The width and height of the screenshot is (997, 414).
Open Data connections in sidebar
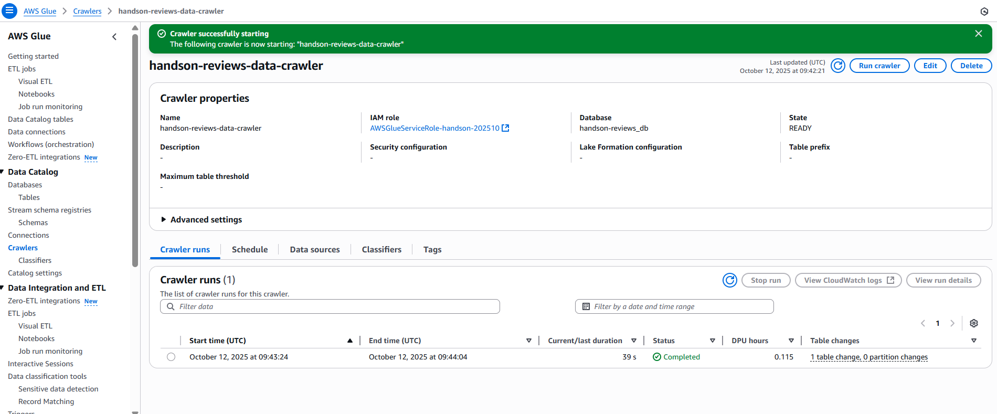[x=37, y=132]
